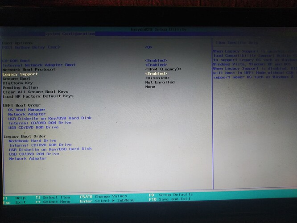Select Internal CD/DVD ROM Drive in UEFI list
This screenshot has height=223, width=297.
pos(40,123)
